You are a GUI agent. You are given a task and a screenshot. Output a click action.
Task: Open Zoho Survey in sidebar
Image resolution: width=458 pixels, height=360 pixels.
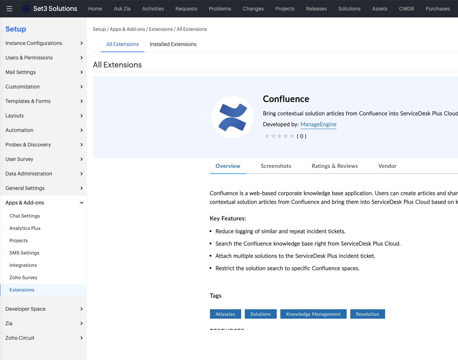point(24,277)
